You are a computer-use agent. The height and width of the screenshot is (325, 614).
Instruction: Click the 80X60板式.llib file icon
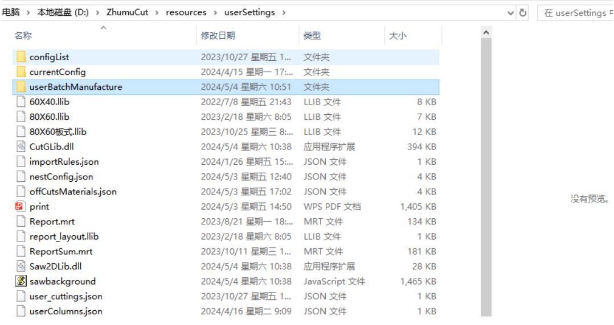21,132
